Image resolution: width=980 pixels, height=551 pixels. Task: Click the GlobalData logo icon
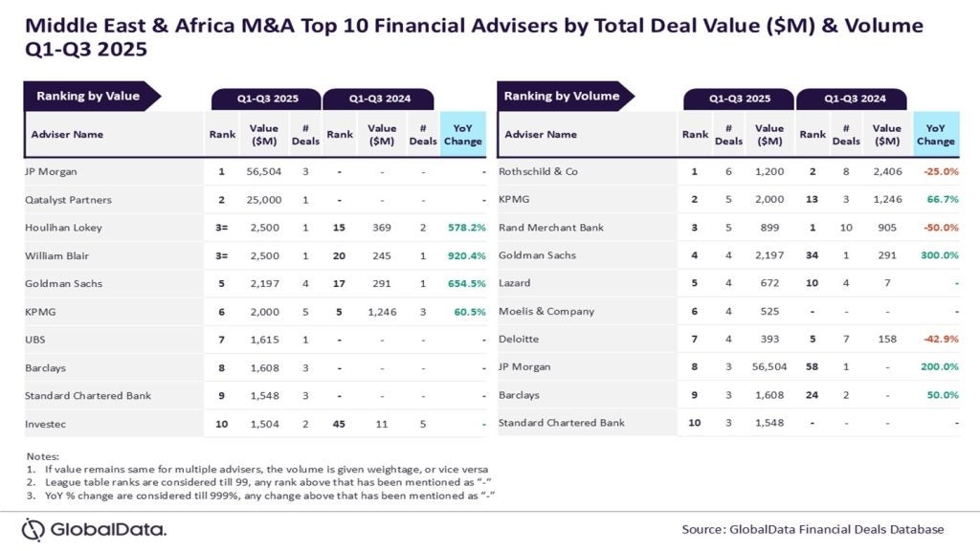pos(33,529)
